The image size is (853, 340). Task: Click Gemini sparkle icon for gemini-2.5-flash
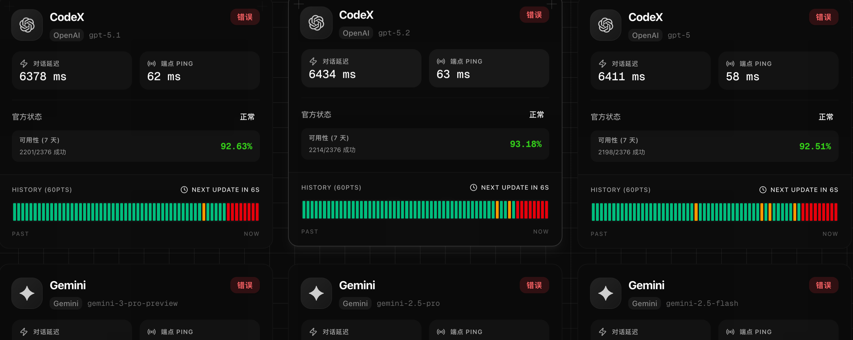click(606, 293)
